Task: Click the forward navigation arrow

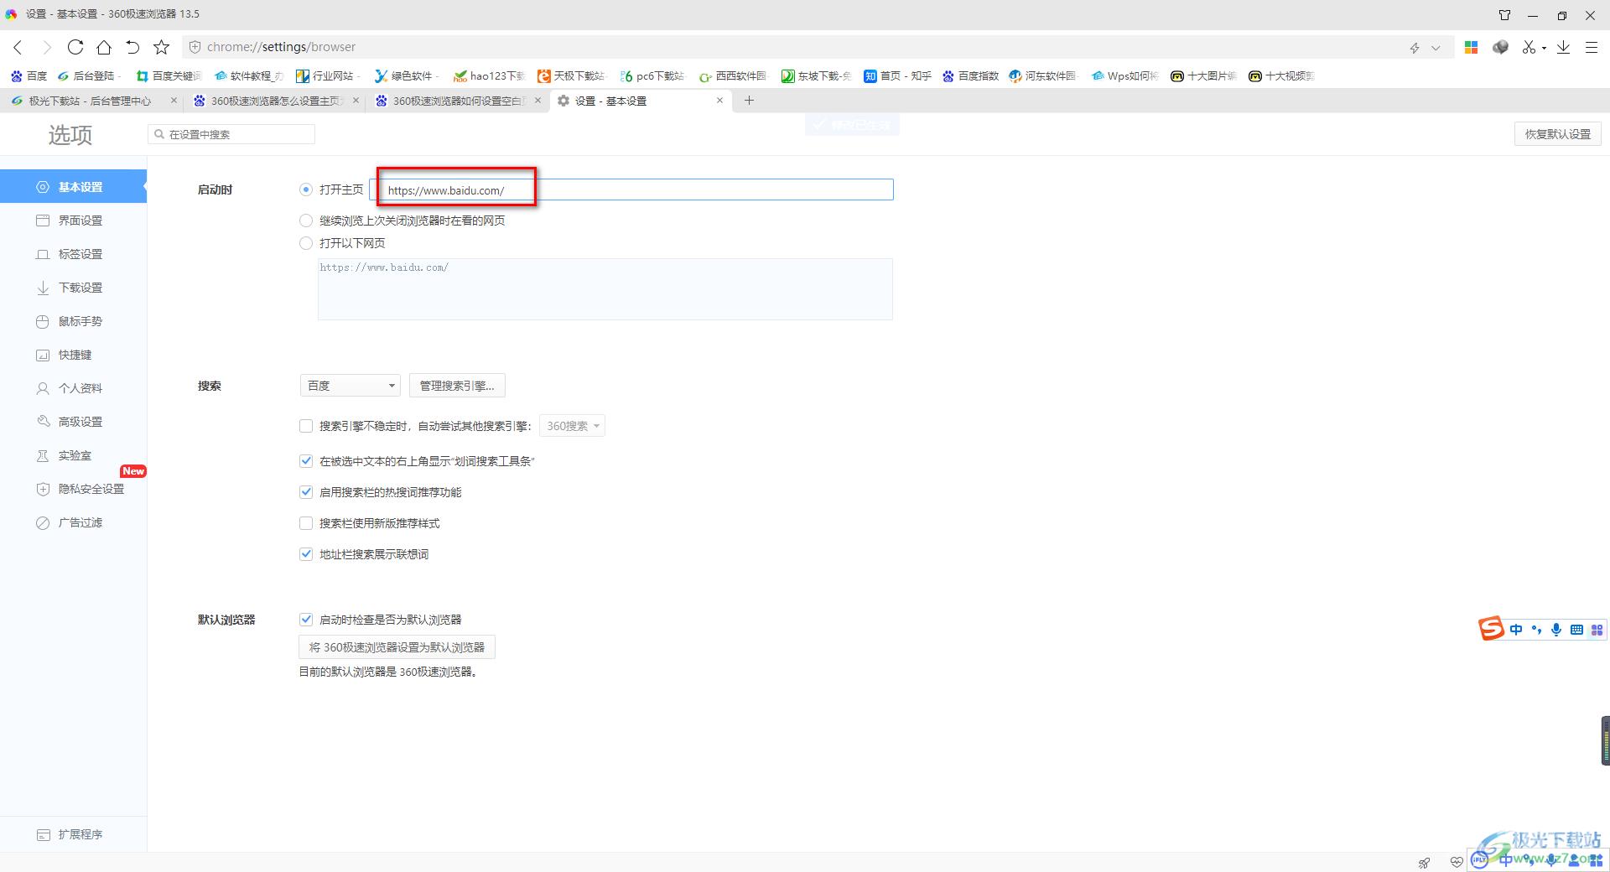Action: [x=47, y=47]
